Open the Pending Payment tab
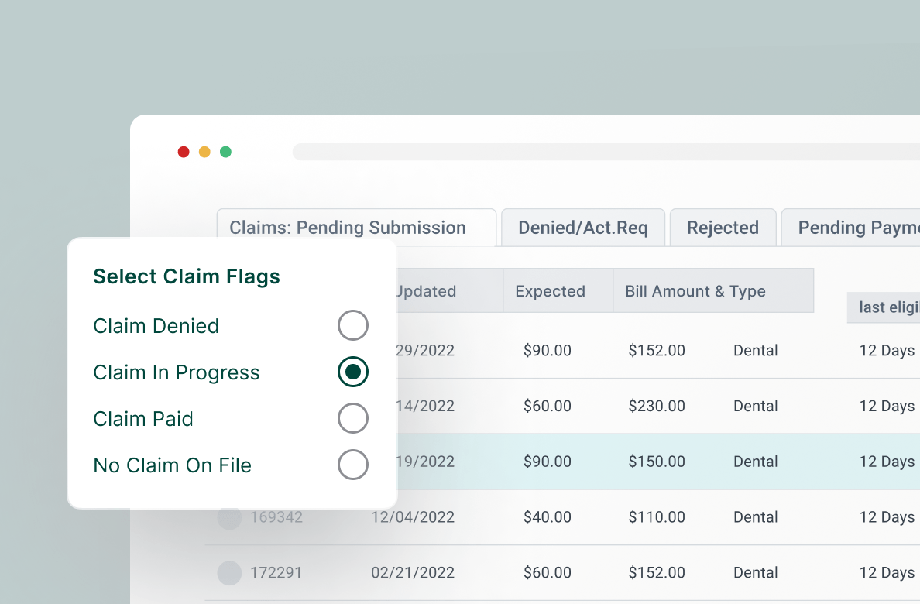The width and height of the screenshot is (920, 604). 851,227
